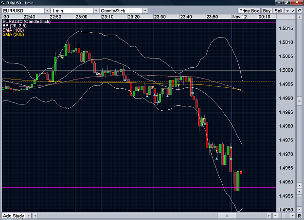
Task: Click the 23:50 time axis label
Action: coord(212,17)
